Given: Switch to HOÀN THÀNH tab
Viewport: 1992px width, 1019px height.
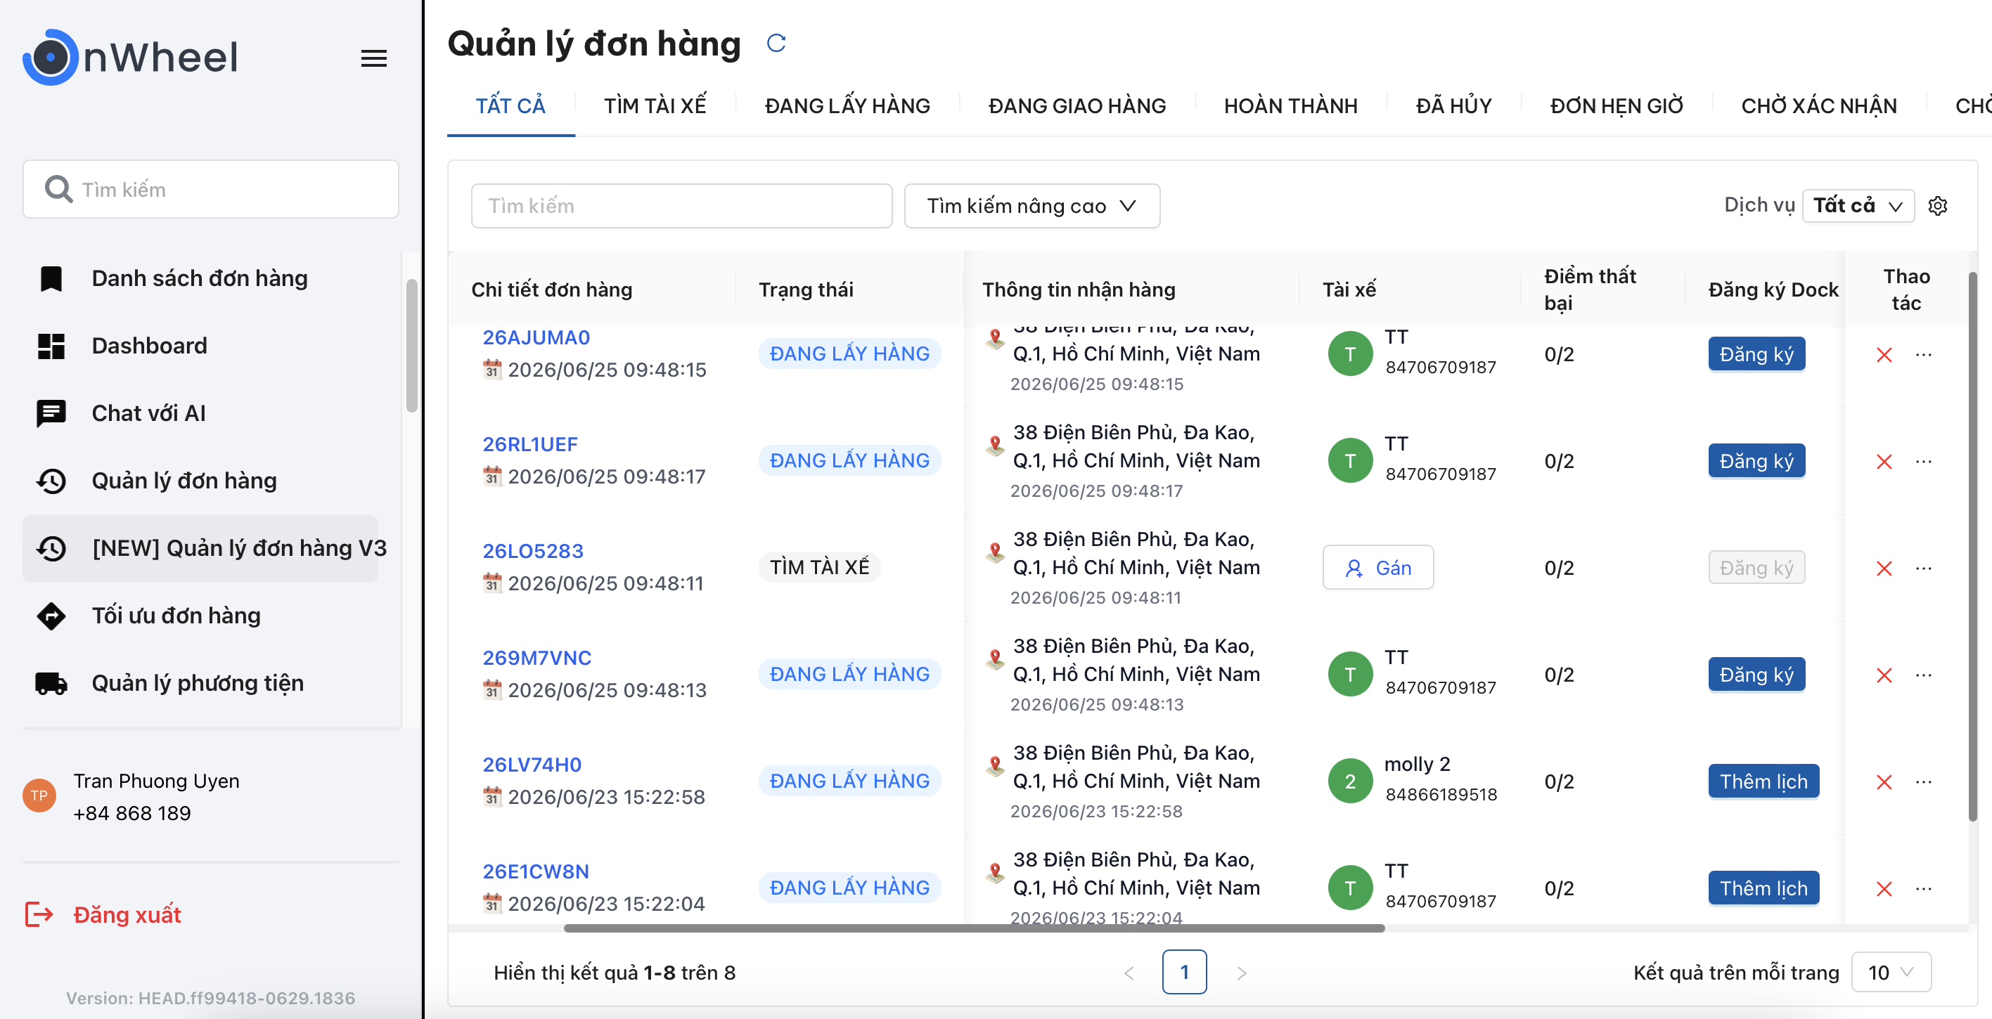Looking at the screenshot, I should [1290, 106].
